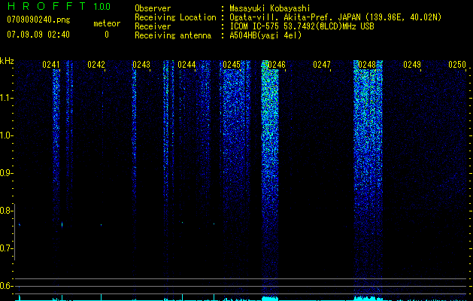Click the kHz axis unit label

[x=7, y=61]
